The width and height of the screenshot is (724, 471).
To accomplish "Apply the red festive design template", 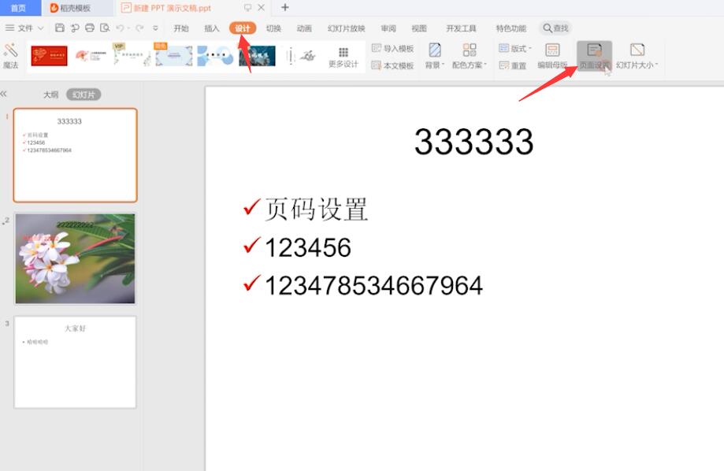I will tap(50, 56).
